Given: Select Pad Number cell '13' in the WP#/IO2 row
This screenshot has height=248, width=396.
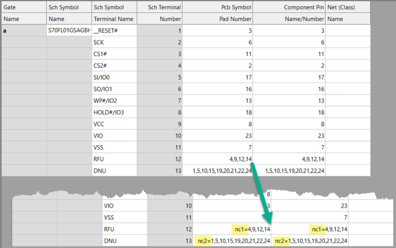Looking at the screenshot, I should tap(218, 100).
